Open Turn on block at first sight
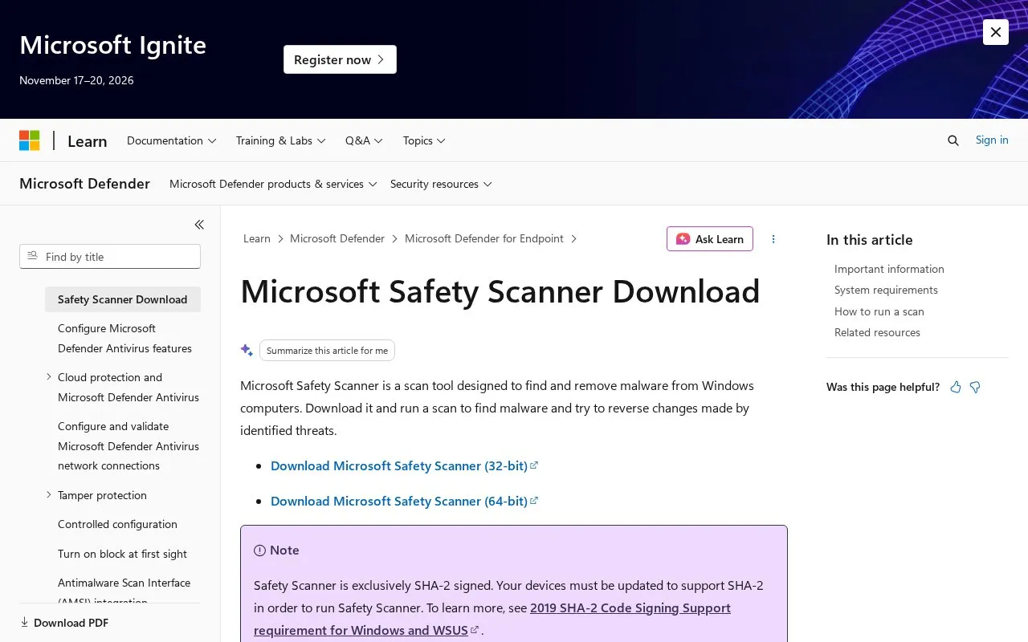The image size is (1028, 642). [x=122, y=554]
